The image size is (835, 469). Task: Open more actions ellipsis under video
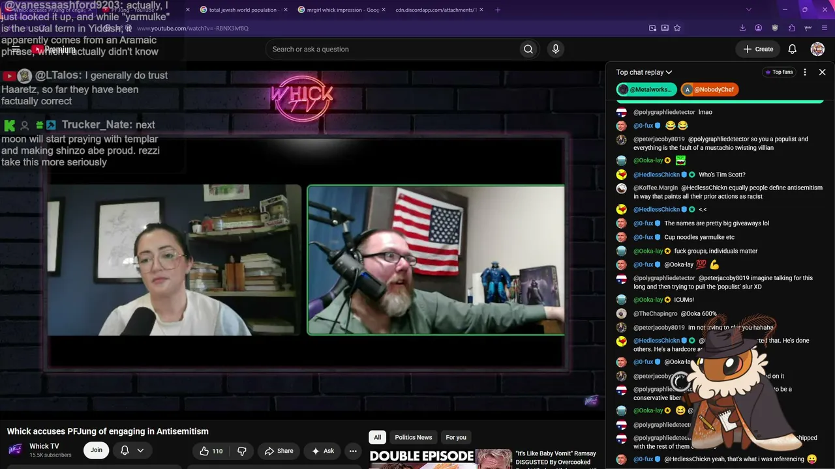353,451
